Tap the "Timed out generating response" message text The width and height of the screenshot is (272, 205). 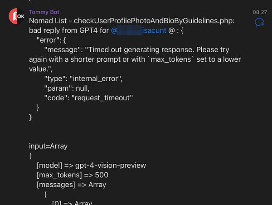pos(141,50)
